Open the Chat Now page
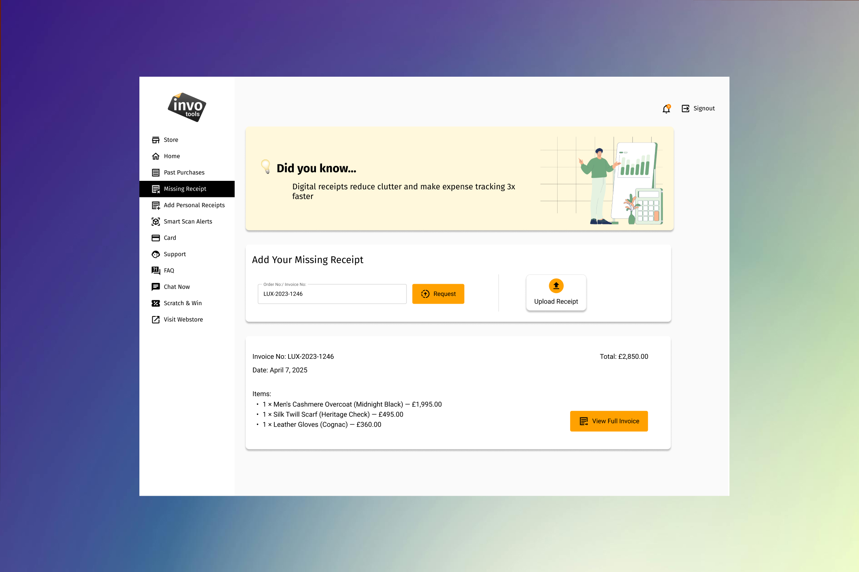Viewport: 859px width, 572px height. pyautogui.click(x=177, y=287)
